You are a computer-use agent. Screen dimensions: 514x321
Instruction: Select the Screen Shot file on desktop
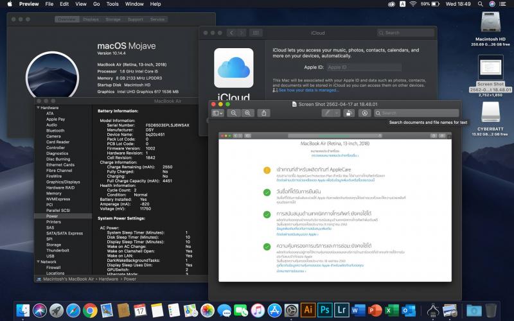tap(490, 67)
